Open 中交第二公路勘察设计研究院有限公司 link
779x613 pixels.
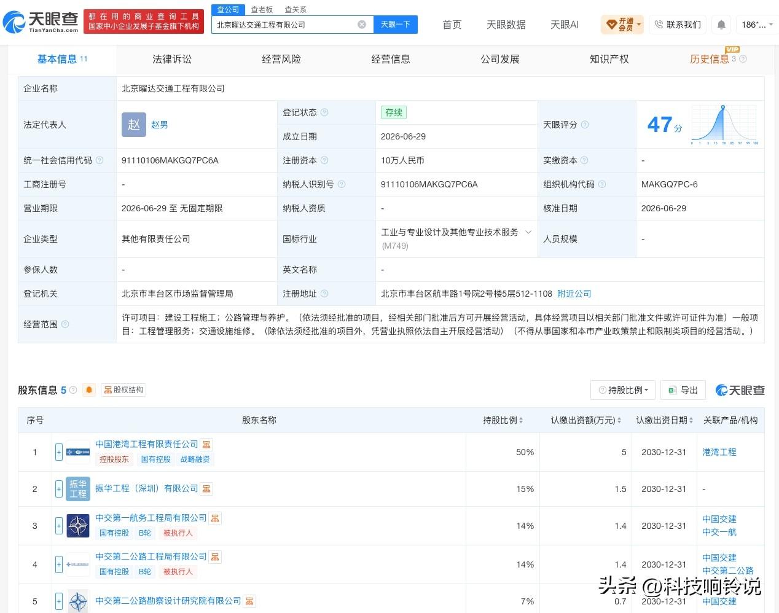point(168,601)
